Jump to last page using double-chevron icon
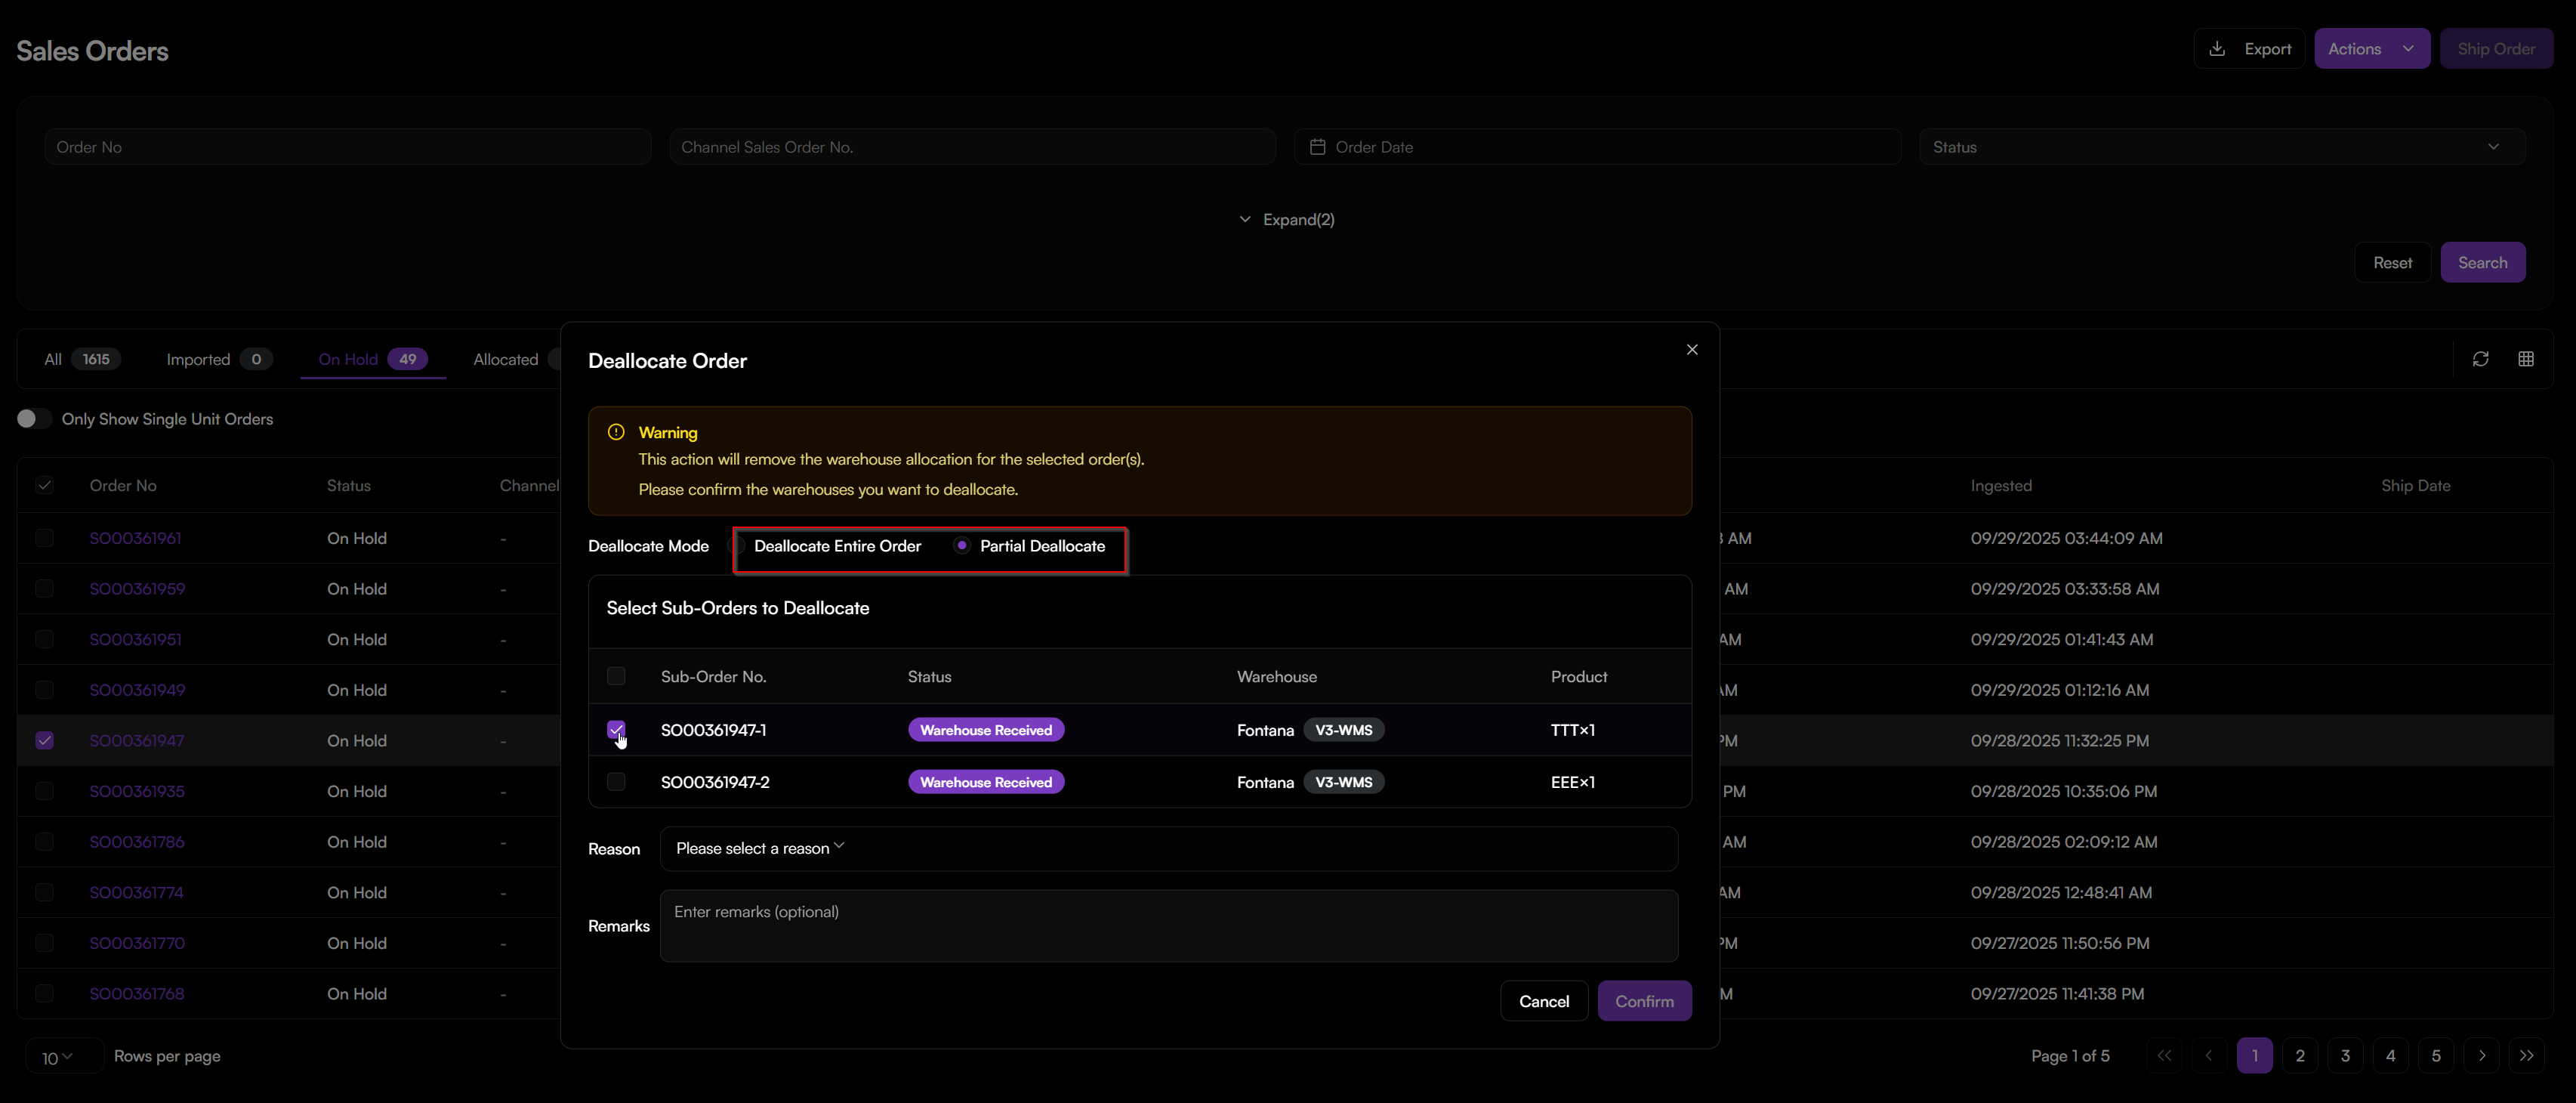This screenshot has width=2576, height=1103. pos(2528,1055)
